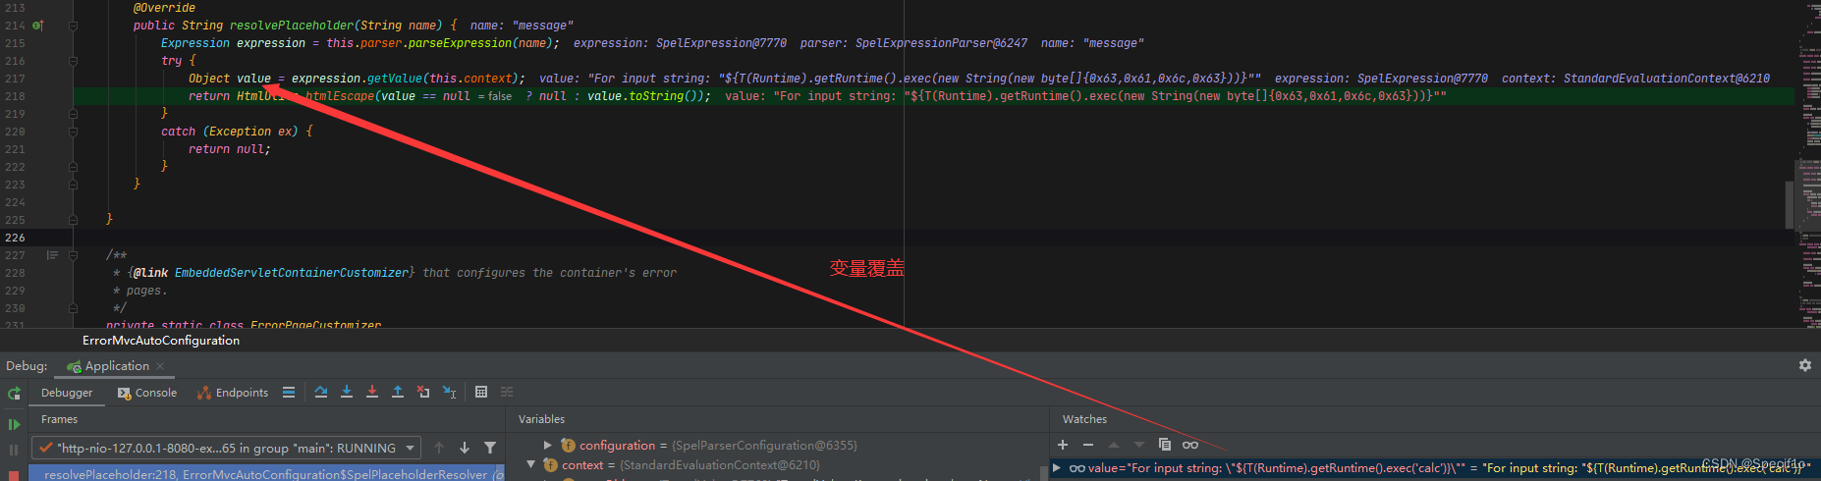Resume program with green play icon
The width and height of the screenshot is (1821, 481).
pyautogui.click(x=14, y=424)
